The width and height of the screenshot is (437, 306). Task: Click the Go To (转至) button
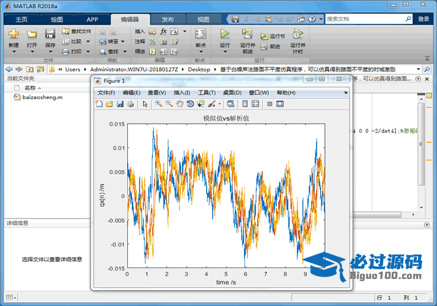pyautogui.click(x=109, y=41)
